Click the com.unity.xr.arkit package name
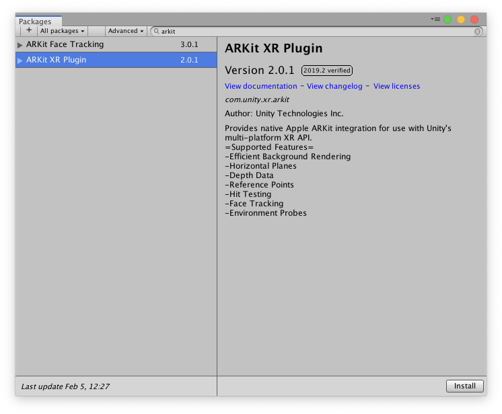The image size is (502, 414). point(257,99)
